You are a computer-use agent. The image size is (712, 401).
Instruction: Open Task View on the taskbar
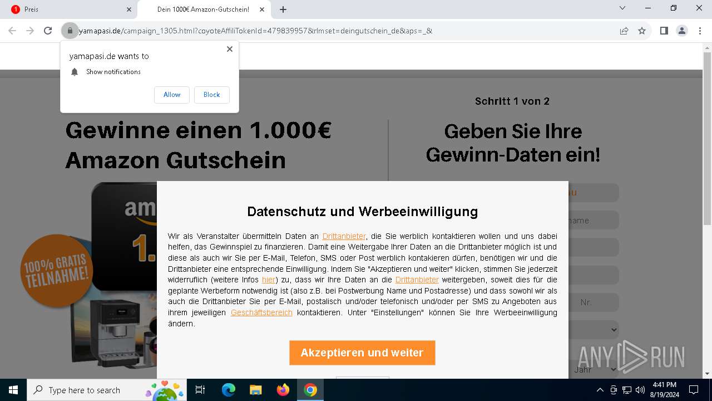pyautogui.click(x=200, y=390)
